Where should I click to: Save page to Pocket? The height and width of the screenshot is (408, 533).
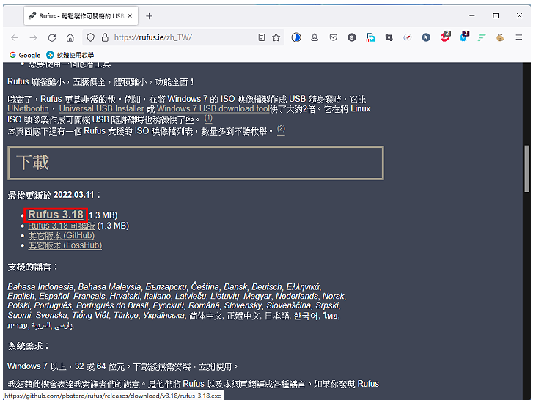point(334,37)
